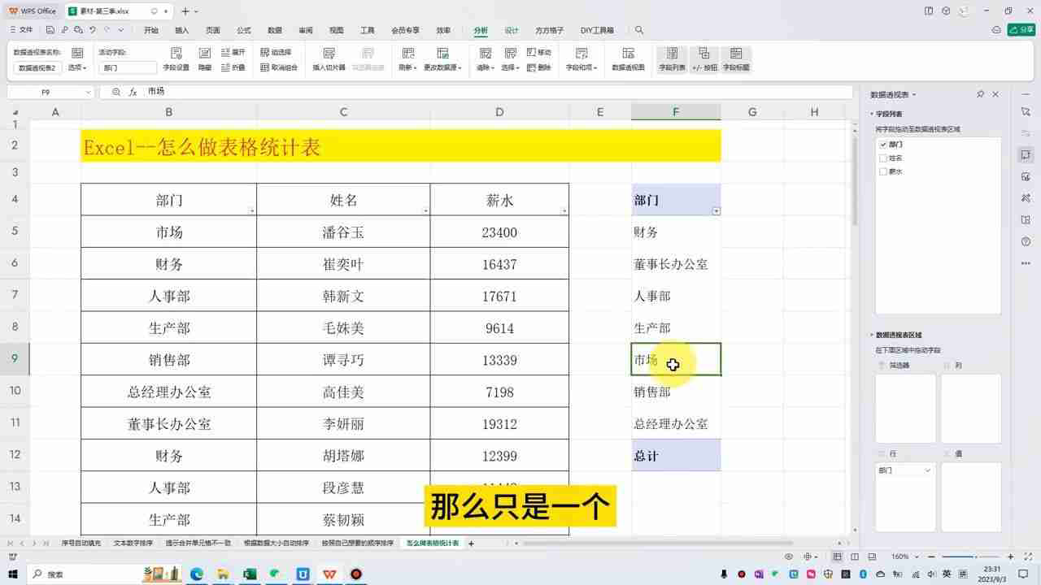Image resolution: width=1041 pixels, height=585 pixels.
Task: Pin the 数据透视表 side panel
Action: click(x=980, y=94)
